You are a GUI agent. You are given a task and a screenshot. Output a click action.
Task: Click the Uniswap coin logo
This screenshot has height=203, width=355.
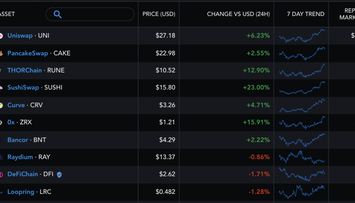(2, 36)
